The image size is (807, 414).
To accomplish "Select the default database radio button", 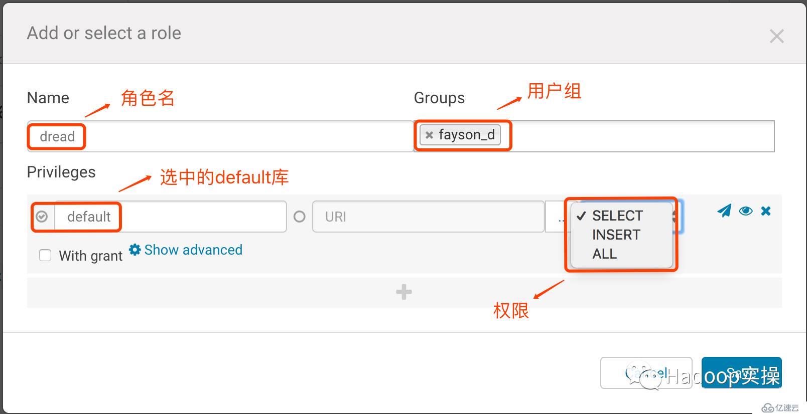I will 42,217.
